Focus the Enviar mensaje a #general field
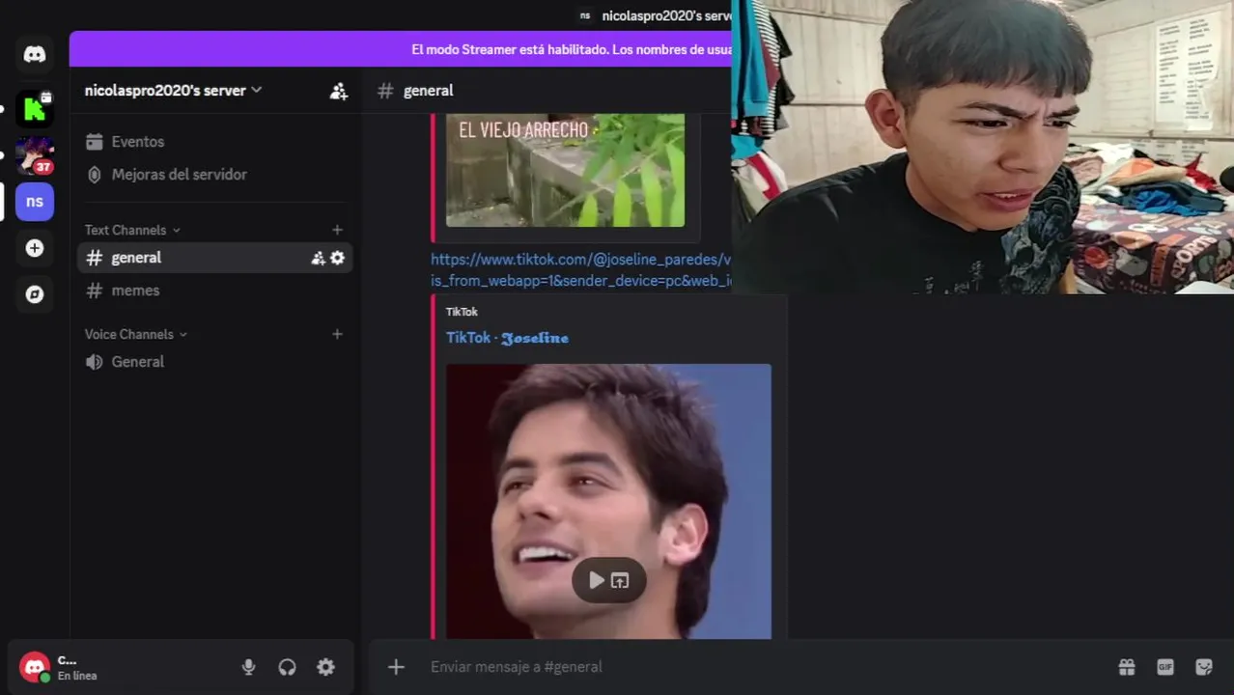The height and width of the screenshot is (695, 1234). (x=763, y=667)
